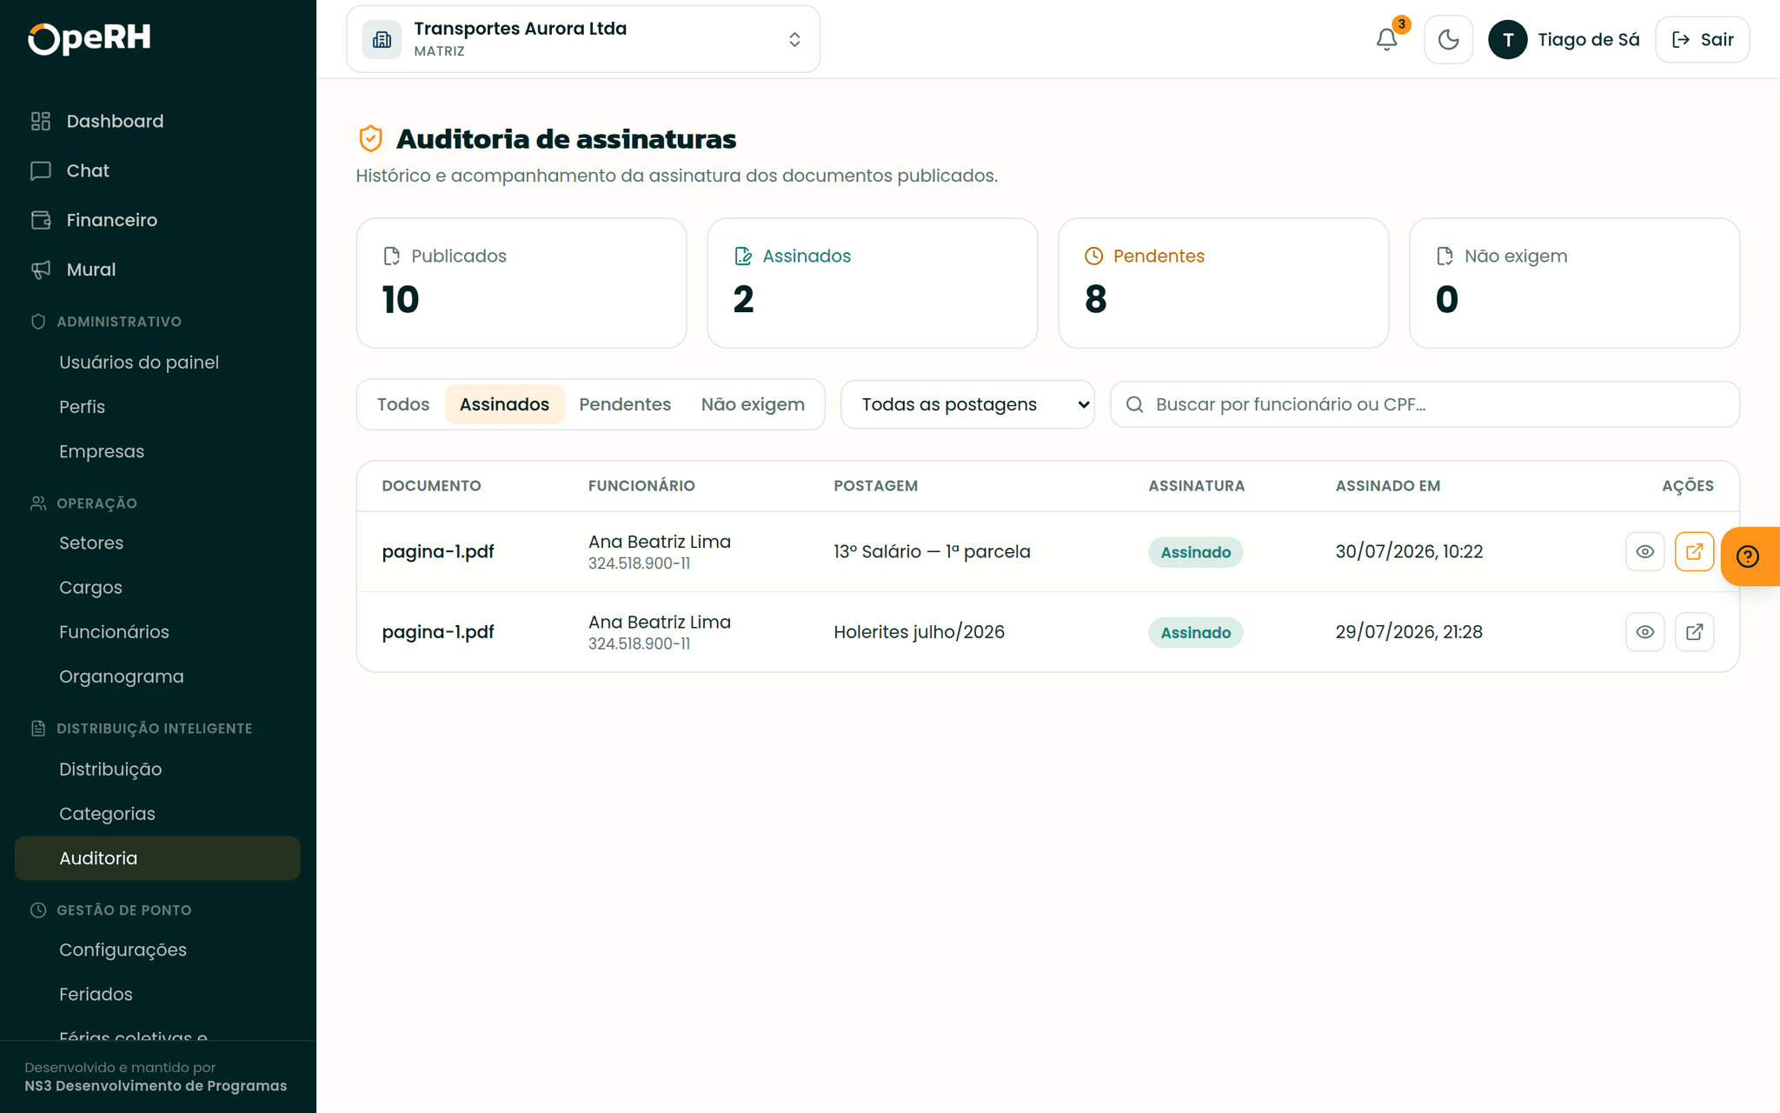Switch to the Não exigem filter tab
This screenshot has width=1780, height=1113.
[753, 404]
